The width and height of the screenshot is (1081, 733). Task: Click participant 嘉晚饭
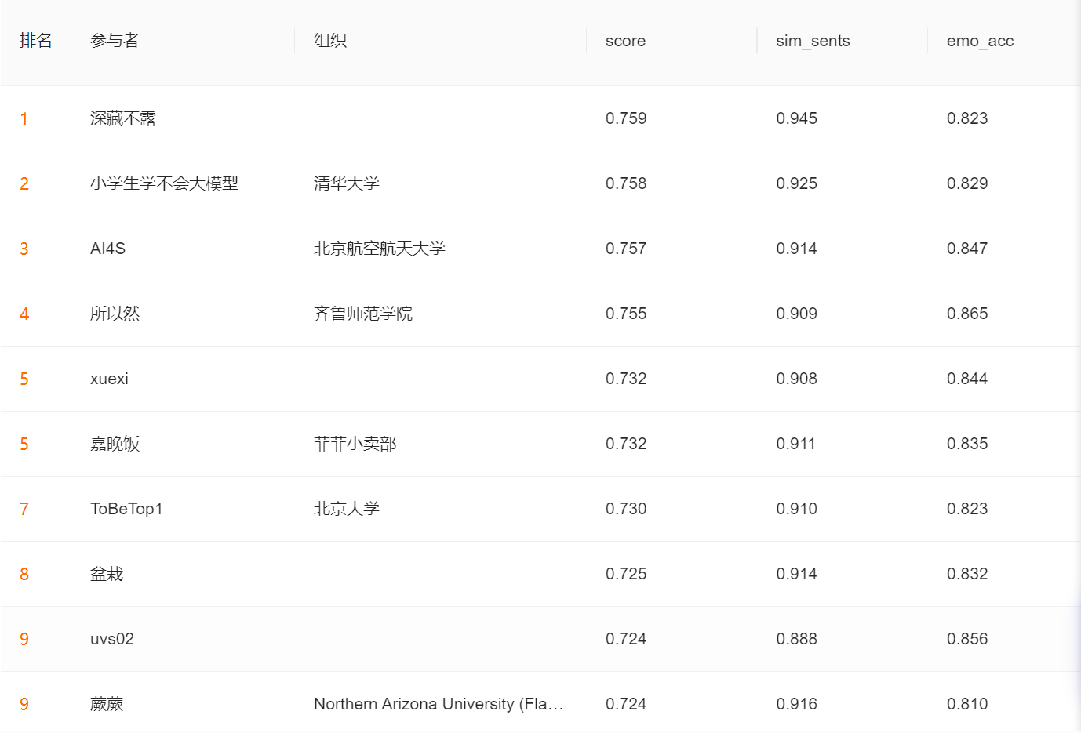115,444
